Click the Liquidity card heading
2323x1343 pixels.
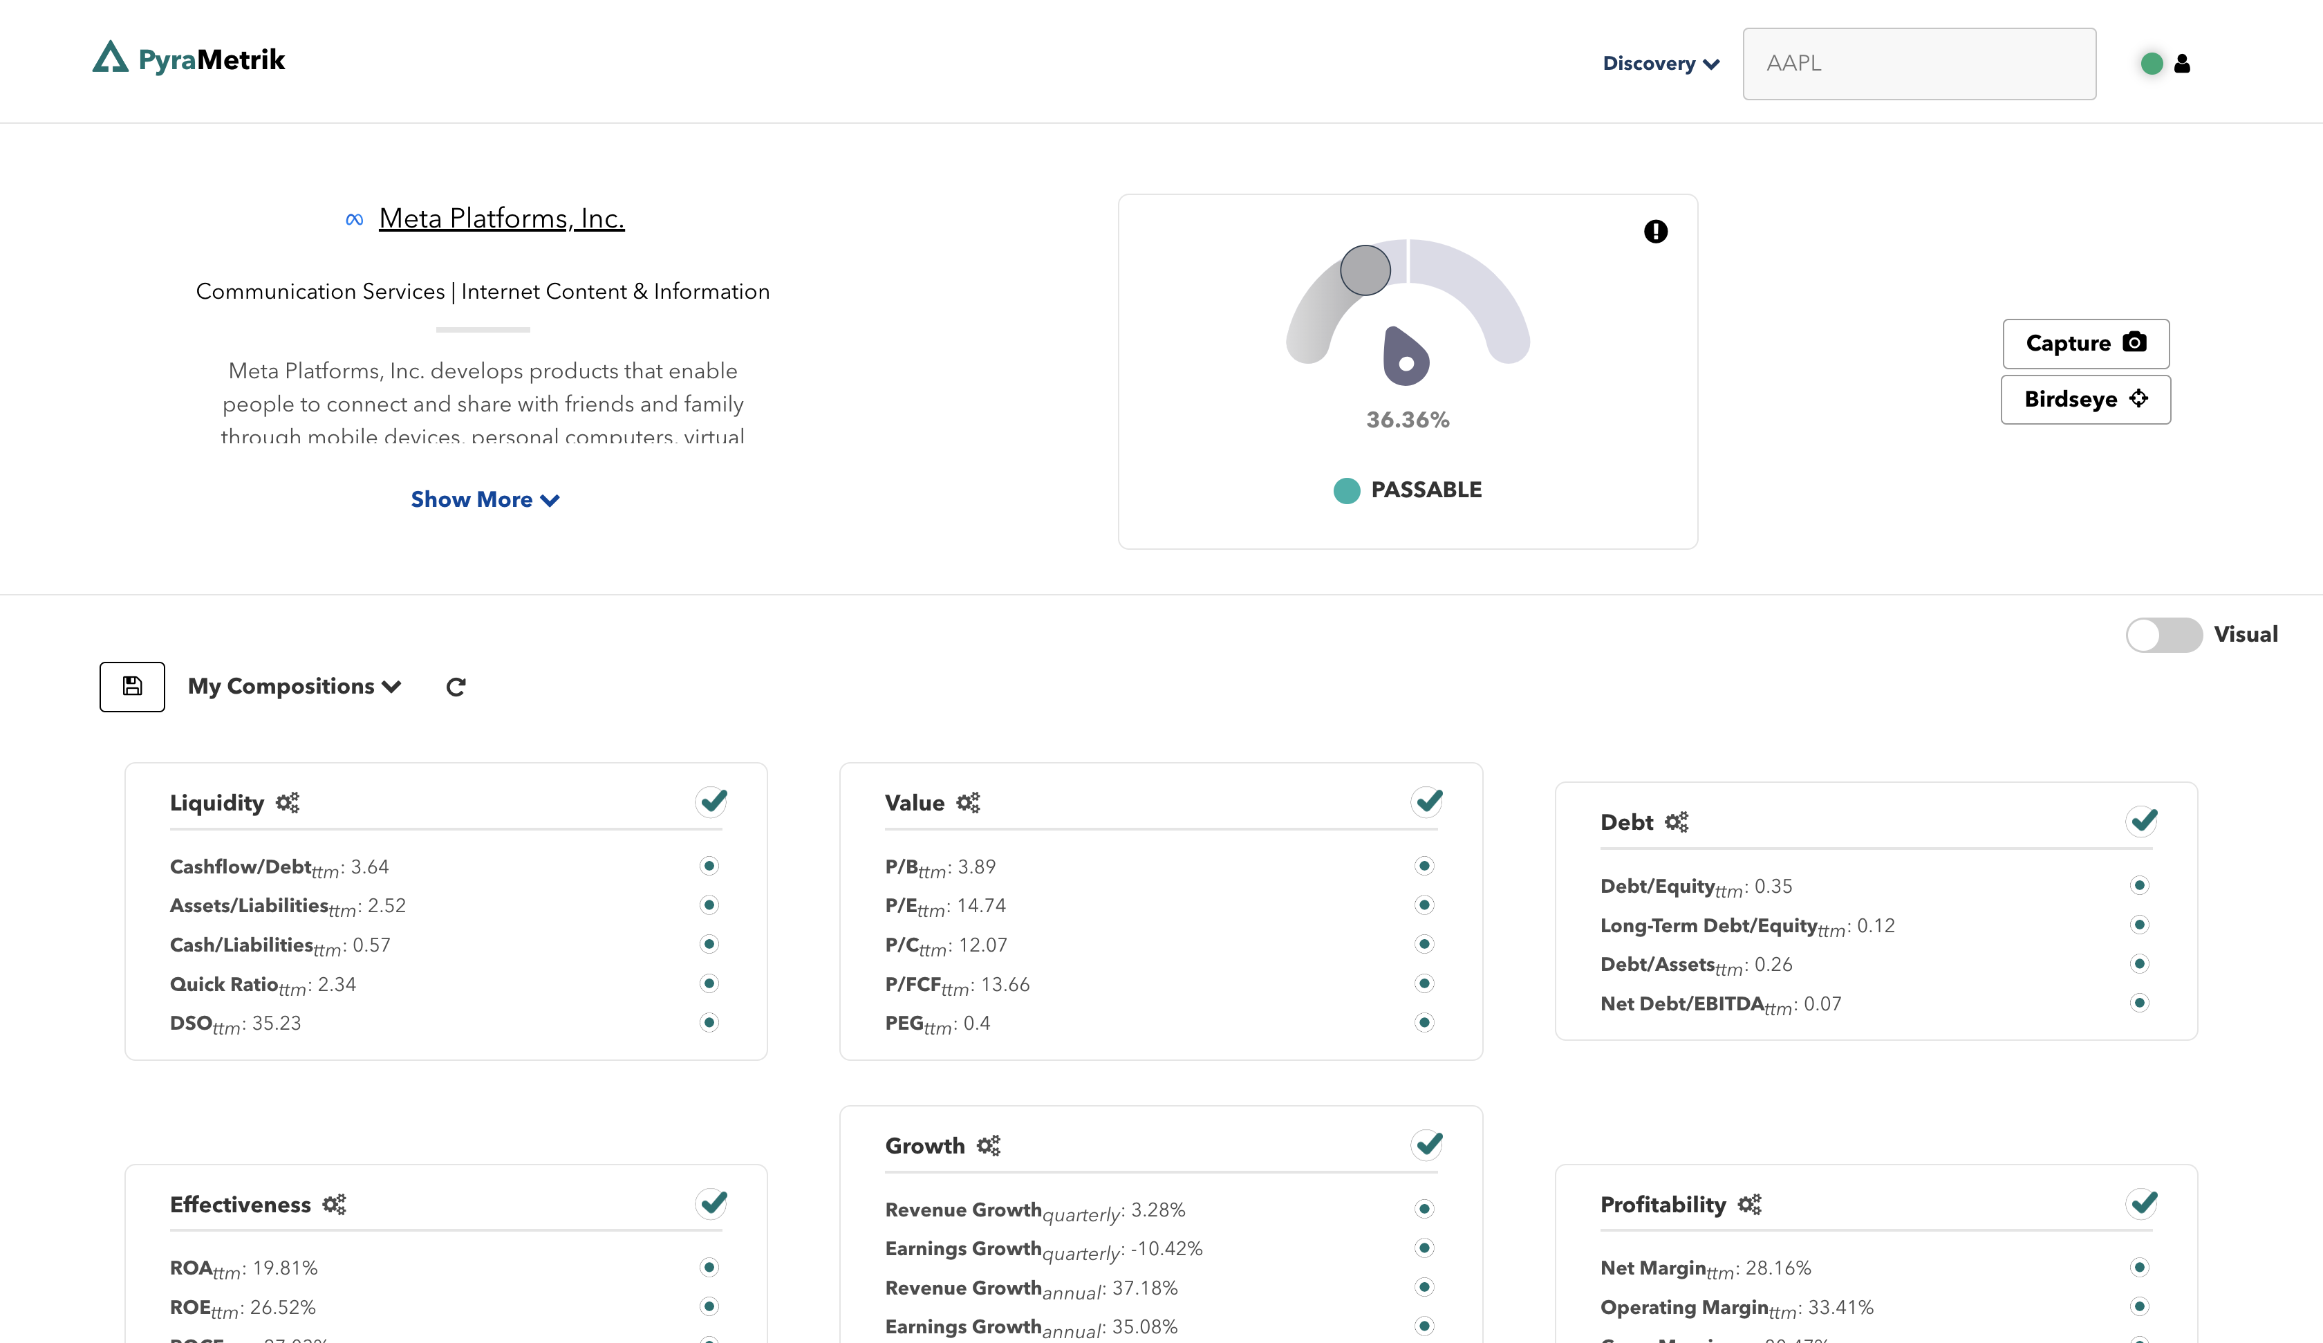click(216, 802)
